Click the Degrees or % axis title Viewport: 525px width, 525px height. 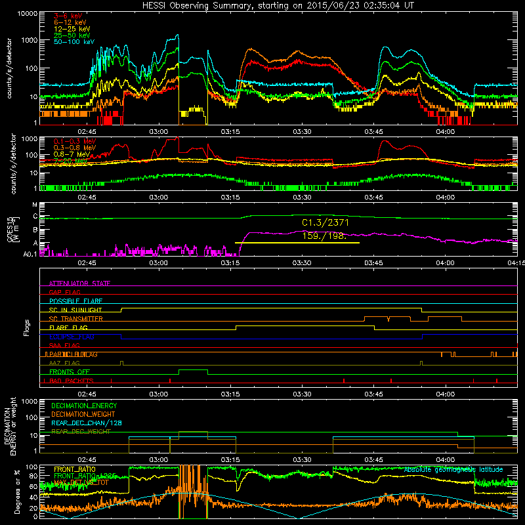[x=17, y=492]
